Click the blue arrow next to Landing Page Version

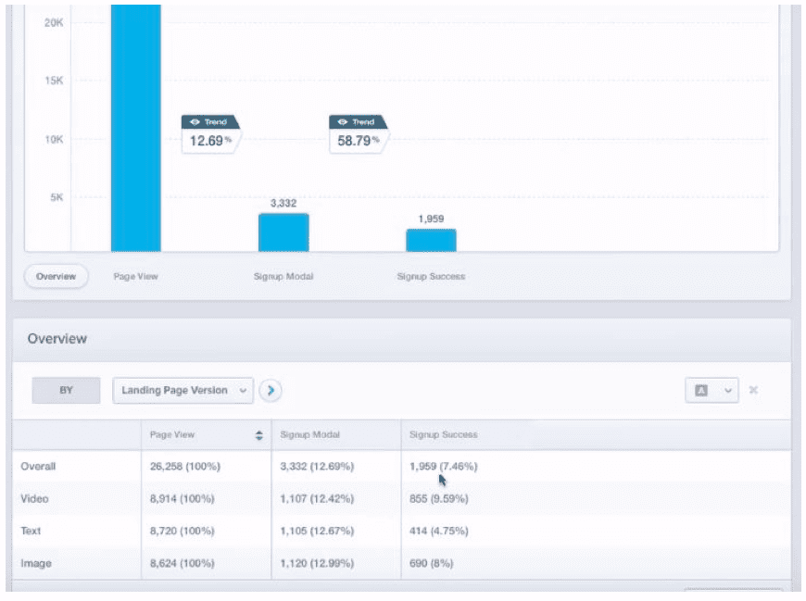tap(270, 391)
